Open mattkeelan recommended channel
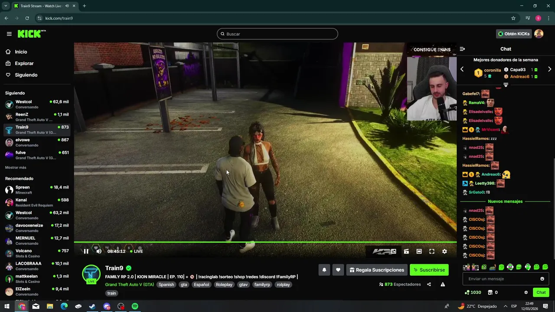This screenshot has height=312, width=555. point(37,279)
